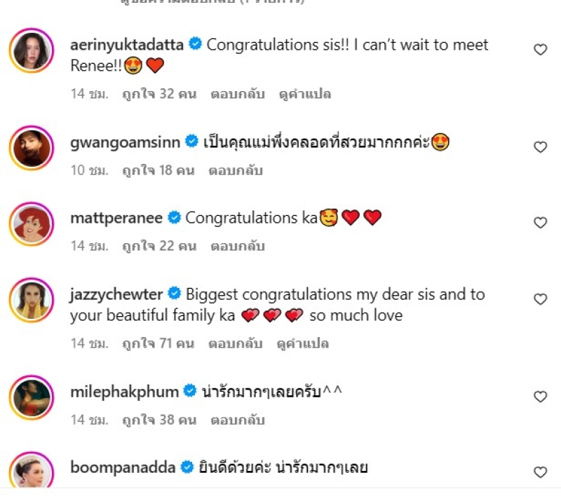The height and width of the screenshot is (501, 561).
Task: Show the 38 likes on milephakphum's comment
Action: [x=158, y=420]
